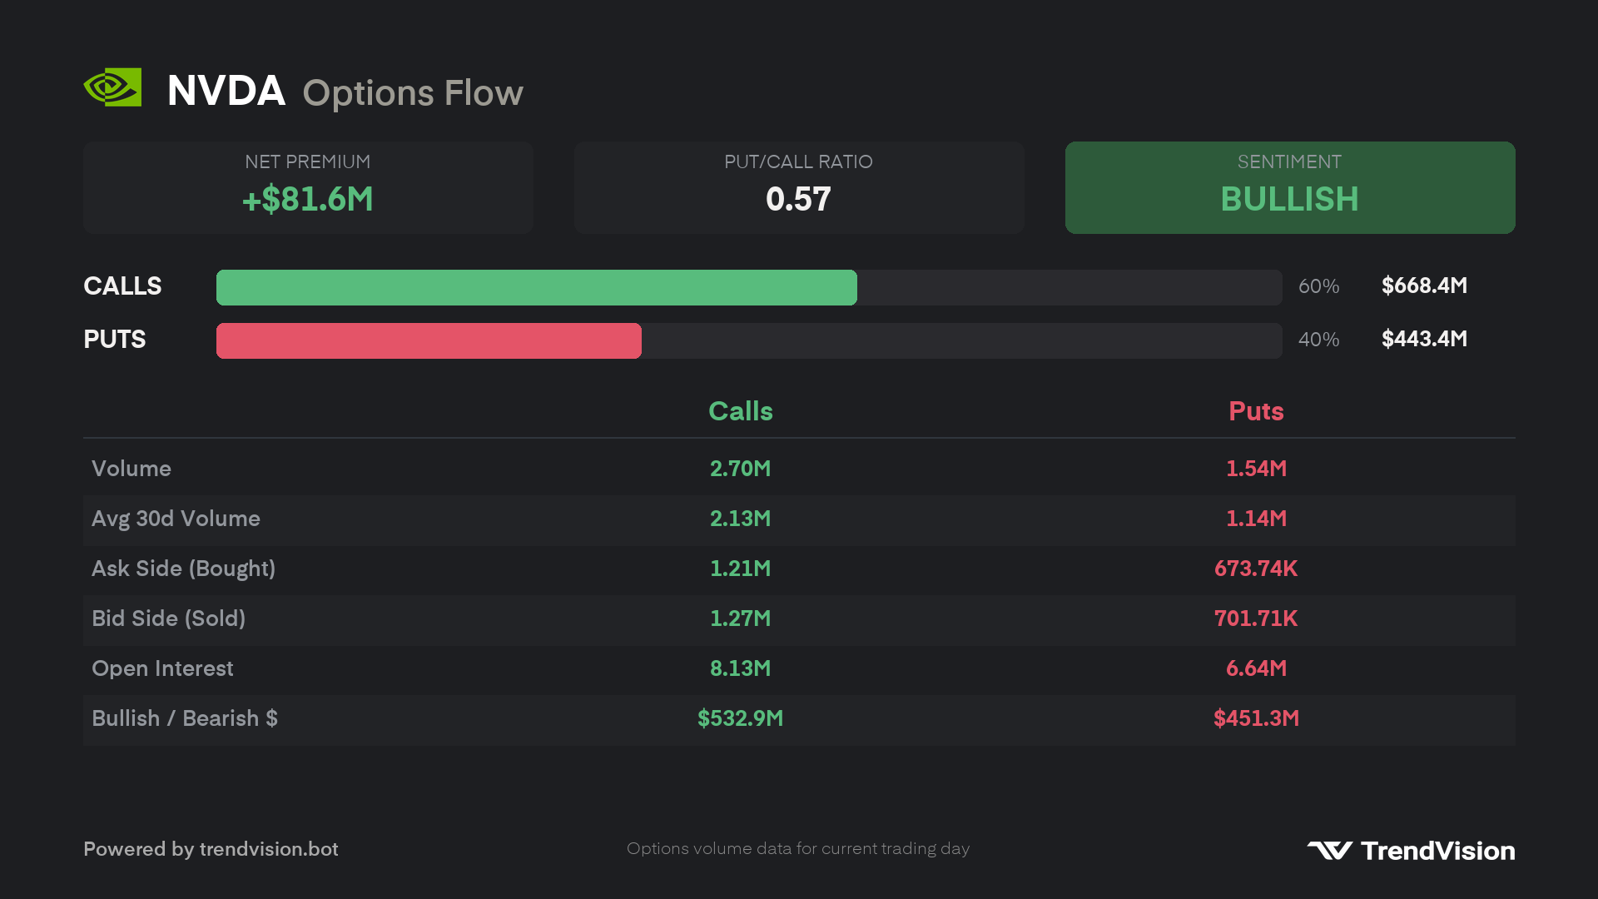Viewport: 1598px width, 899px height.
Task: Select the Puts column header
Action: pyautogui.click(x=1257, y=411)
